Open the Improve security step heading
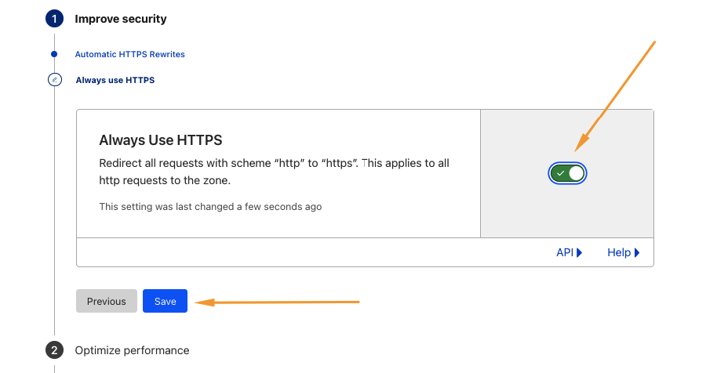The height and width of the screenshot is (373, 717). 121,19
